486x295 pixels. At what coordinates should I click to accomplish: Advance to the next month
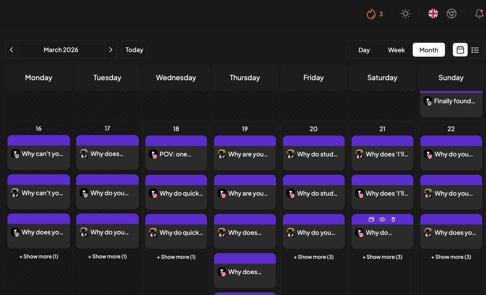click(x=111, y=50)
